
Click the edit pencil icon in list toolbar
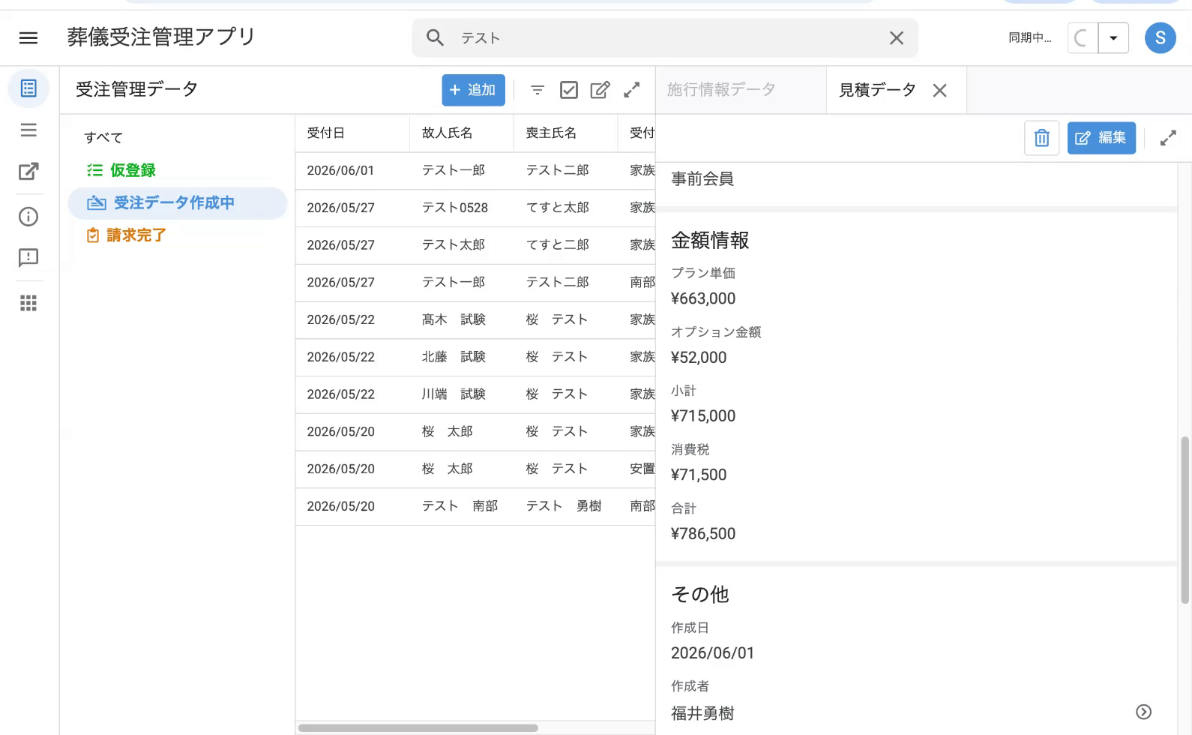click(x=600, y=90)
